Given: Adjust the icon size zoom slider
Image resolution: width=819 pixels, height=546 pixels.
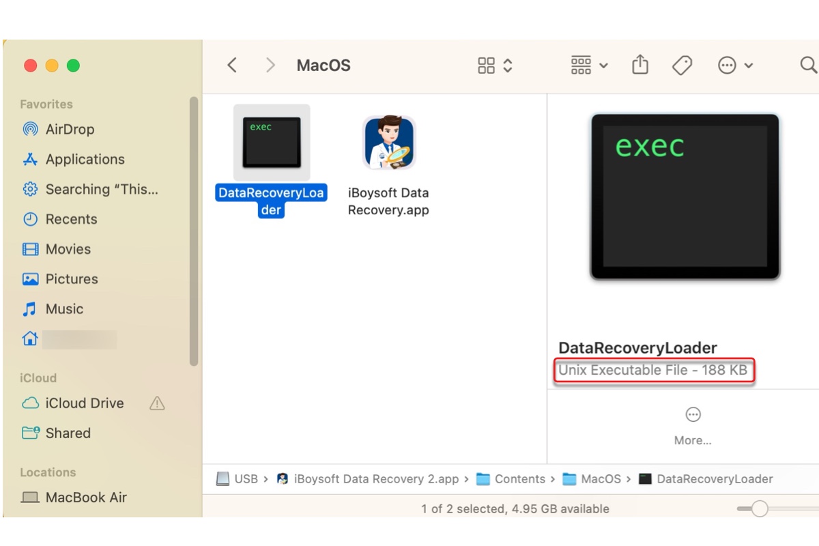Looking at the screenshot, I should click(760, 508).
